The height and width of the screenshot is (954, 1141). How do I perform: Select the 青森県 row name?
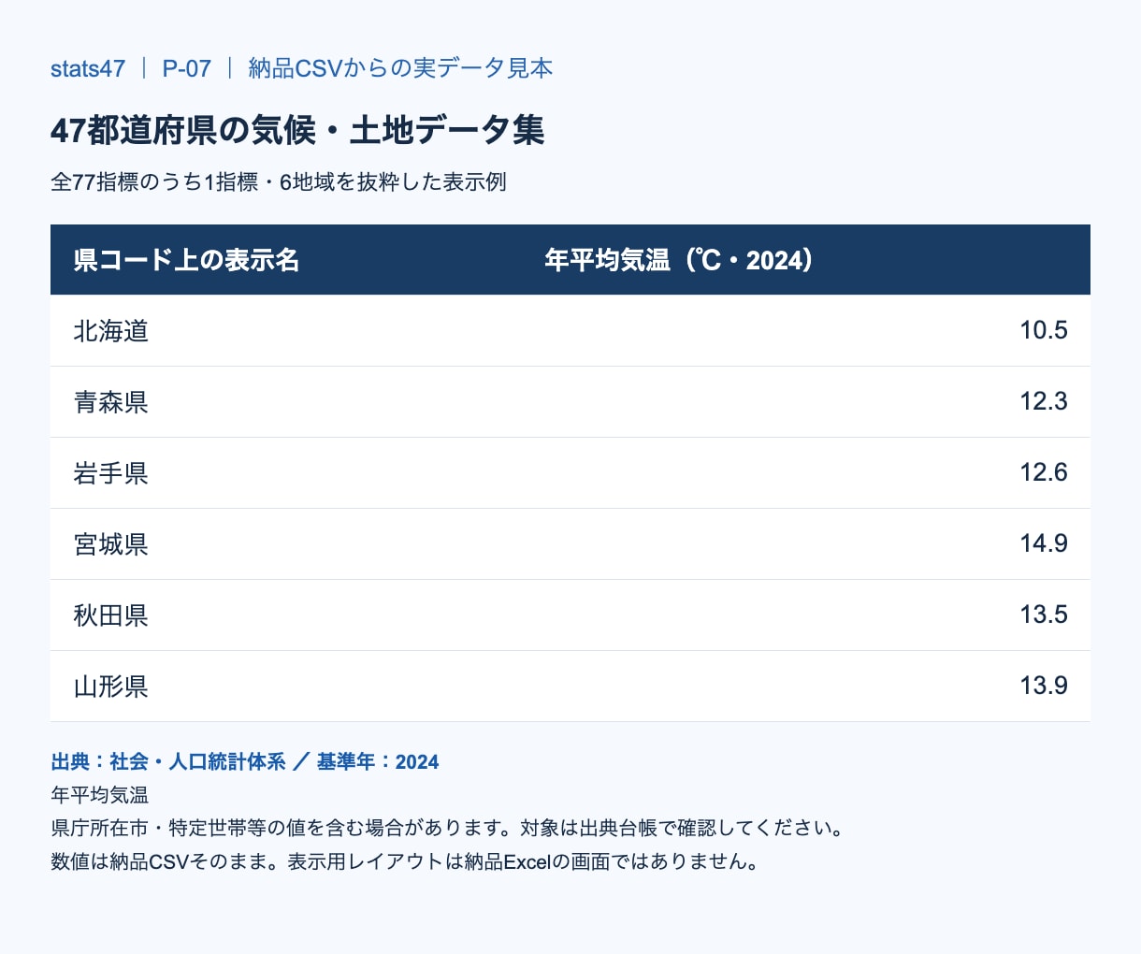[x=111, y=402]
